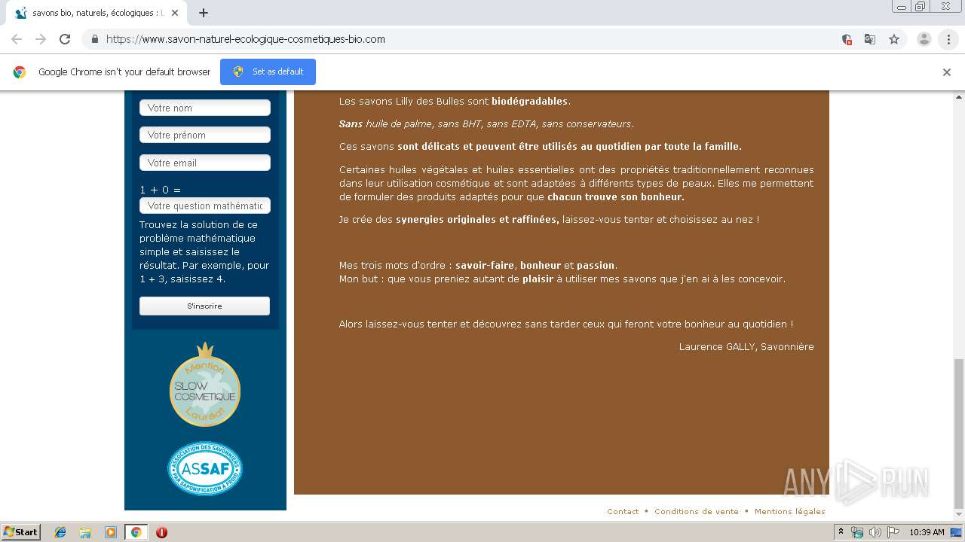965x542 pixels.
Task: Open the ASSAF association logo
Action: tap(205, 468)
